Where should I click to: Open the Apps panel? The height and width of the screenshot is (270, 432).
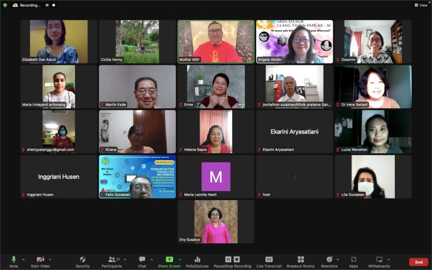pos(354,259)
